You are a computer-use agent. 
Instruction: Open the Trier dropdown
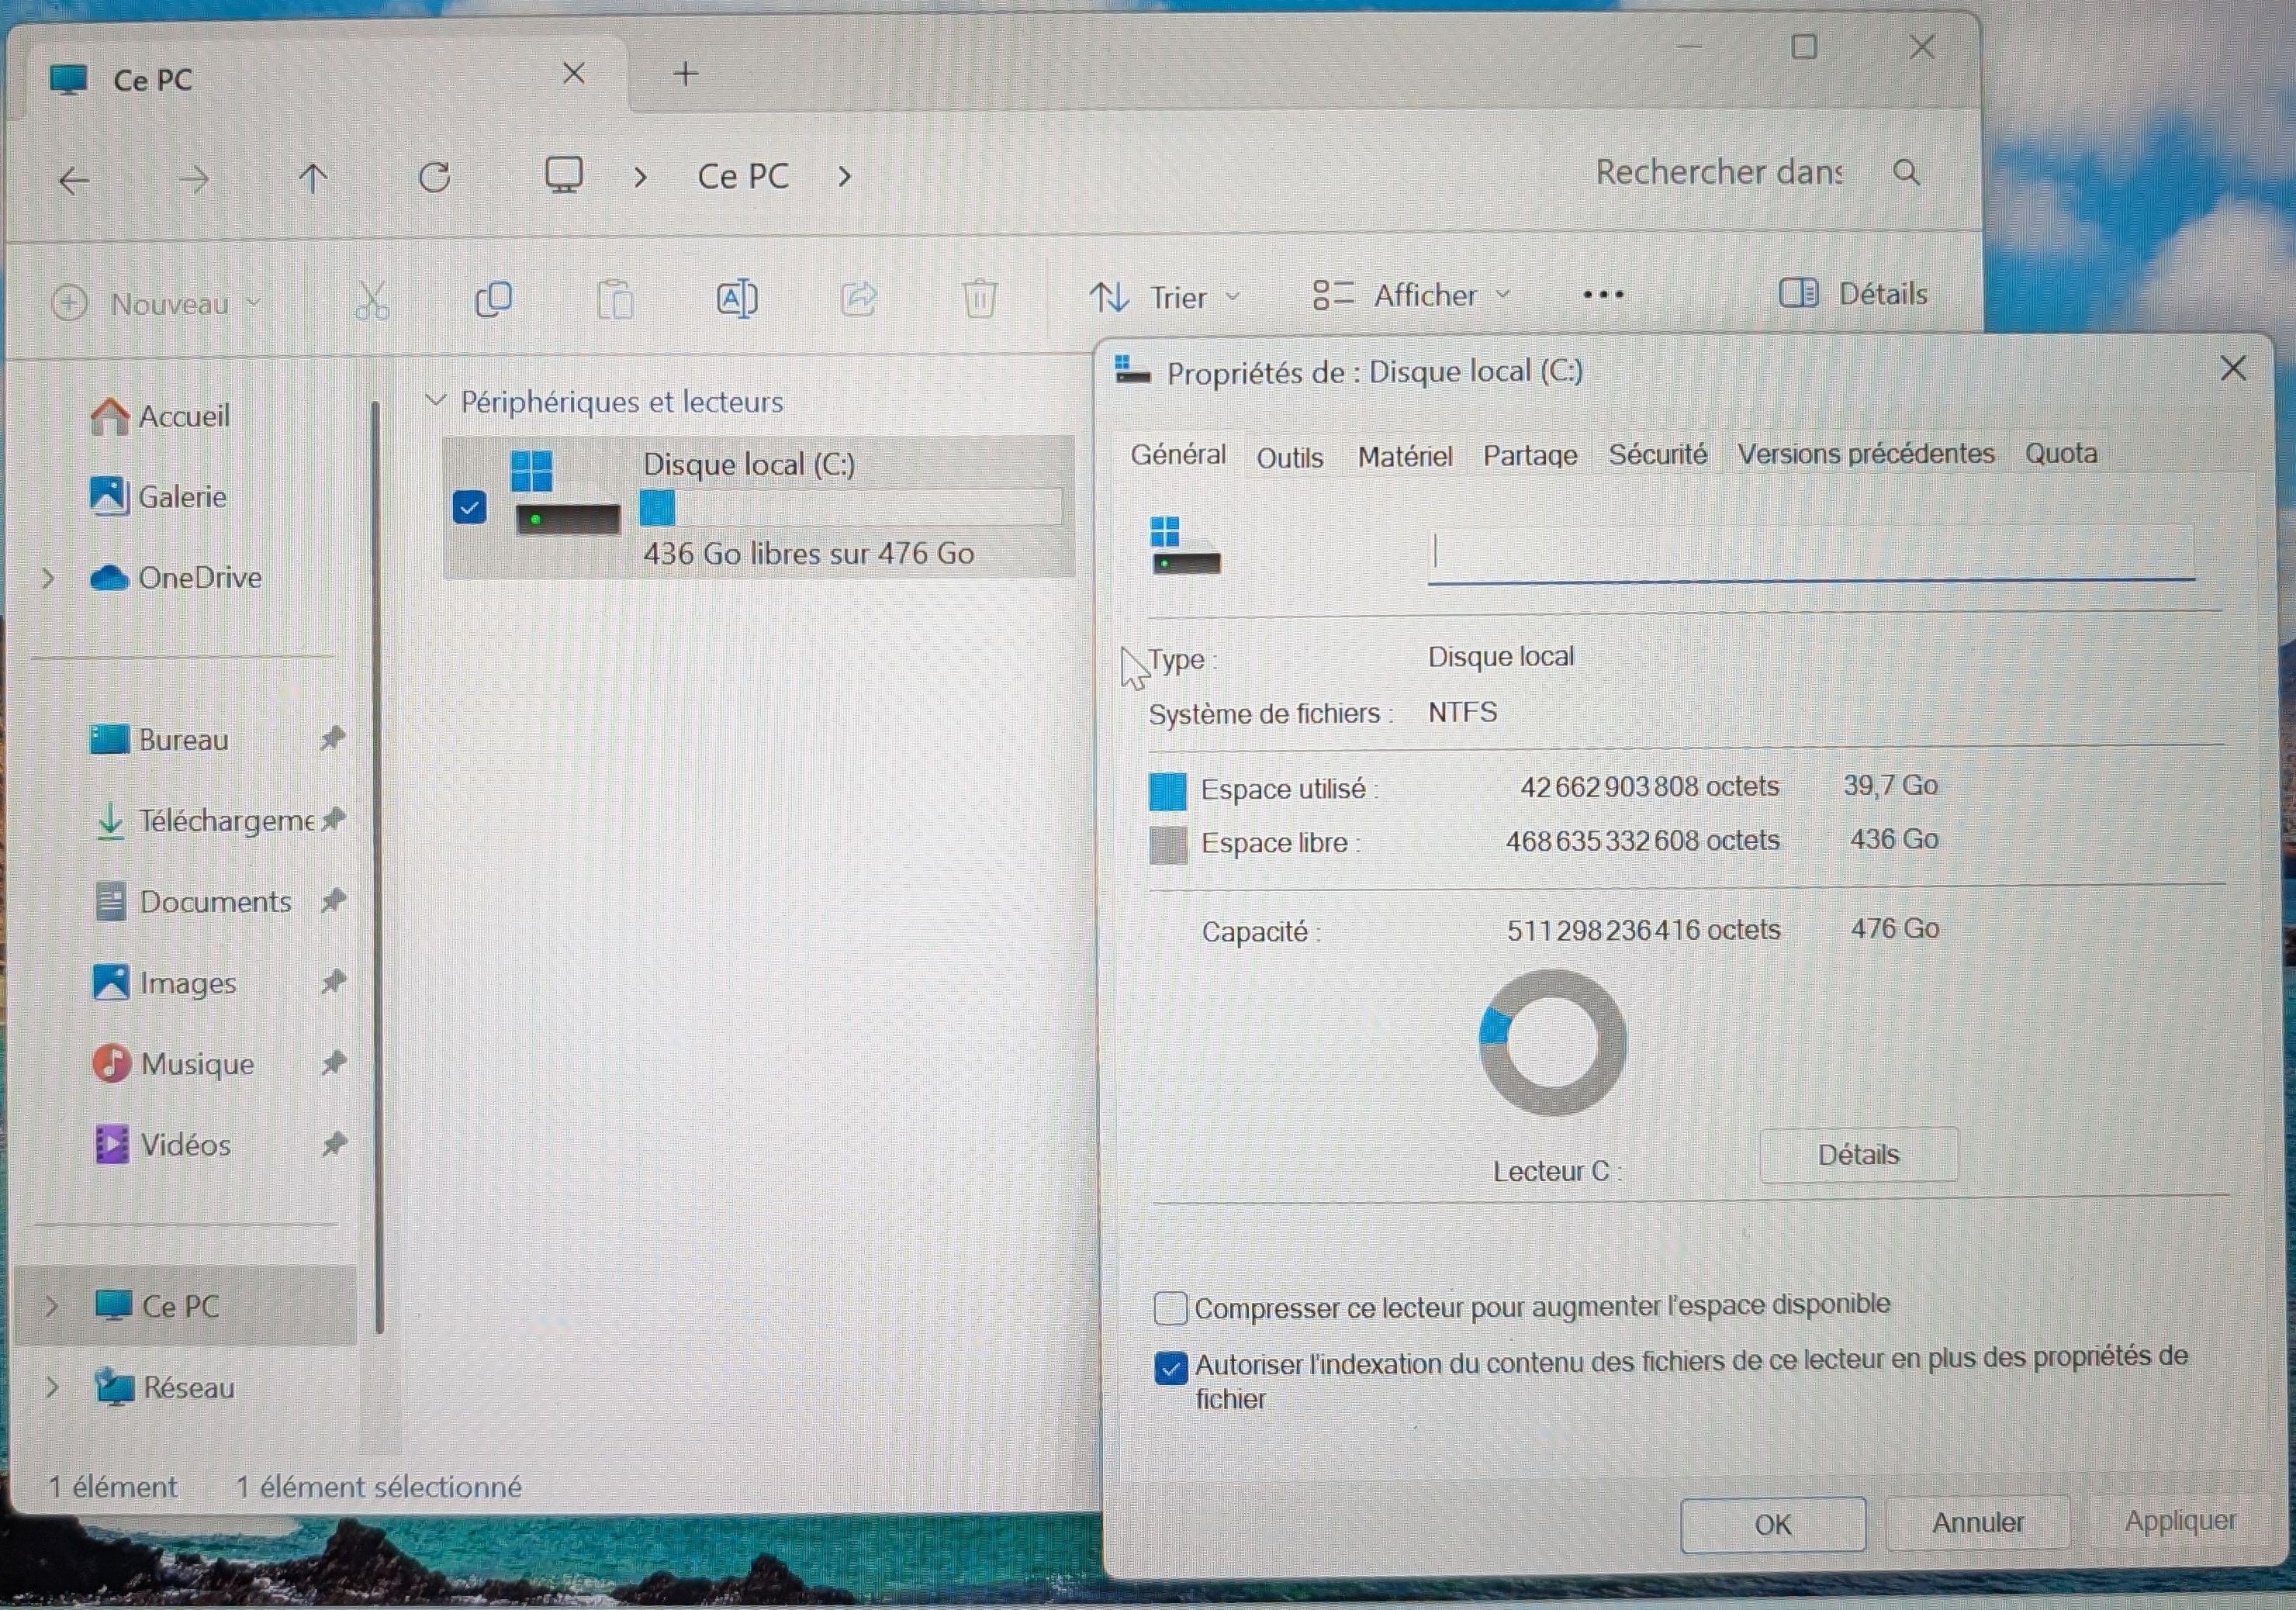coord(1165,298)
